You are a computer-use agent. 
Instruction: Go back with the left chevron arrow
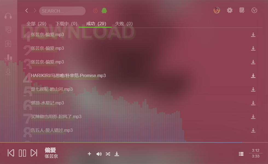pyautogui.click(x=27, y=11)
